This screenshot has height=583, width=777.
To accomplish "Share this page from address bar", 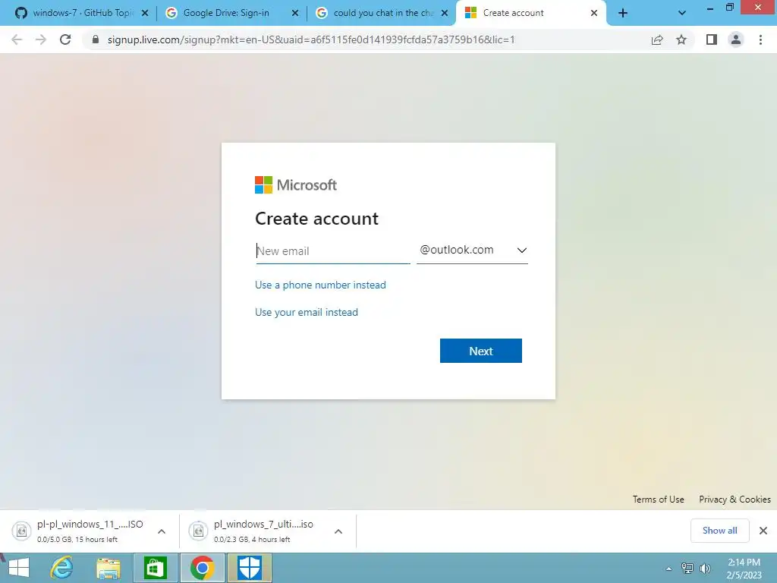I will click(x=657, y=39).
